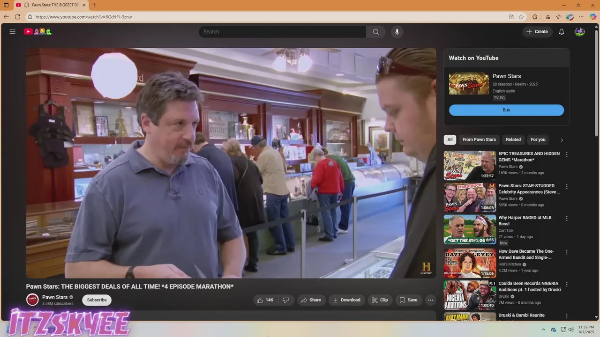Open taskbar volume speaker icon

(x=570, y=330)
